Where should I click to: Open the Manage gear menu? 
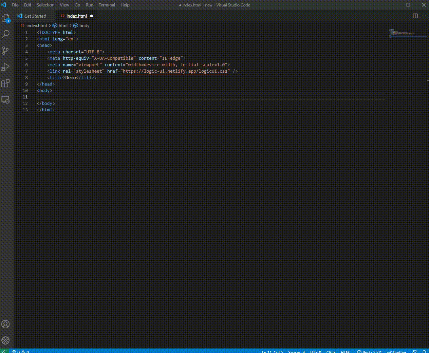[x=5, y=340]
